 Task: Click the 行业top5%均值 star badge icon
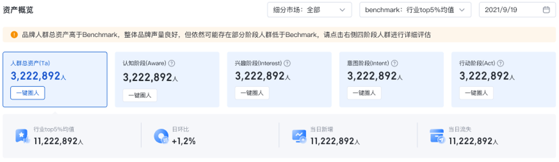[x=22, y=136]
